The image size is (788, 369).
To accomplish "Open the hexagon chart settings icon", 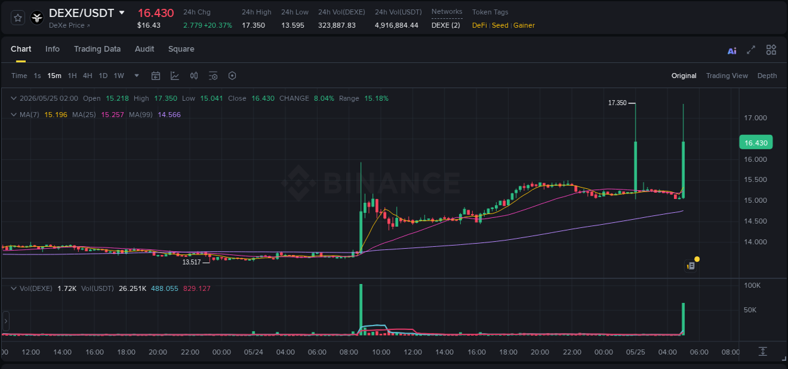I will (x=232, y=76).
